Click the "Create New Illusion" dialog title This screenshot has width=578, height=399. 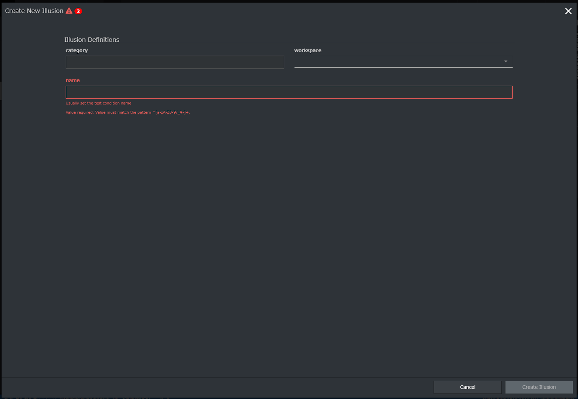[34, 11]
